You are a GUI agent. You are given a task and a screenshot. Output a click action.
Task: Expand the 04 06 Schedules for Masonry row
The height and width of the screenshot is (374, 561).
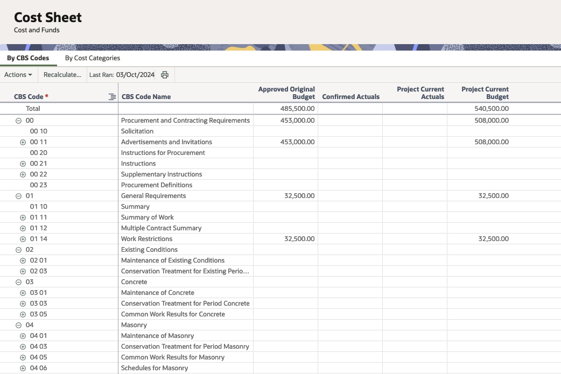point(23,368)
